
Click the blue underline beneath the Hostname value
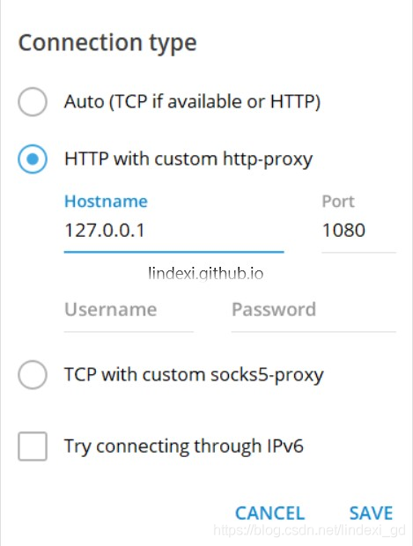(x=173, y=251)
